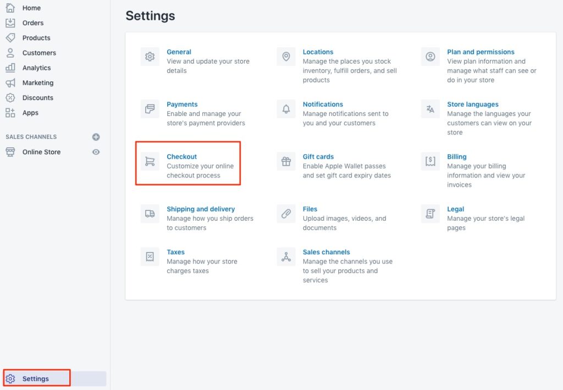Open Home from the sidebar menu
The image size is (563, 390).
[x=31, y=8]
